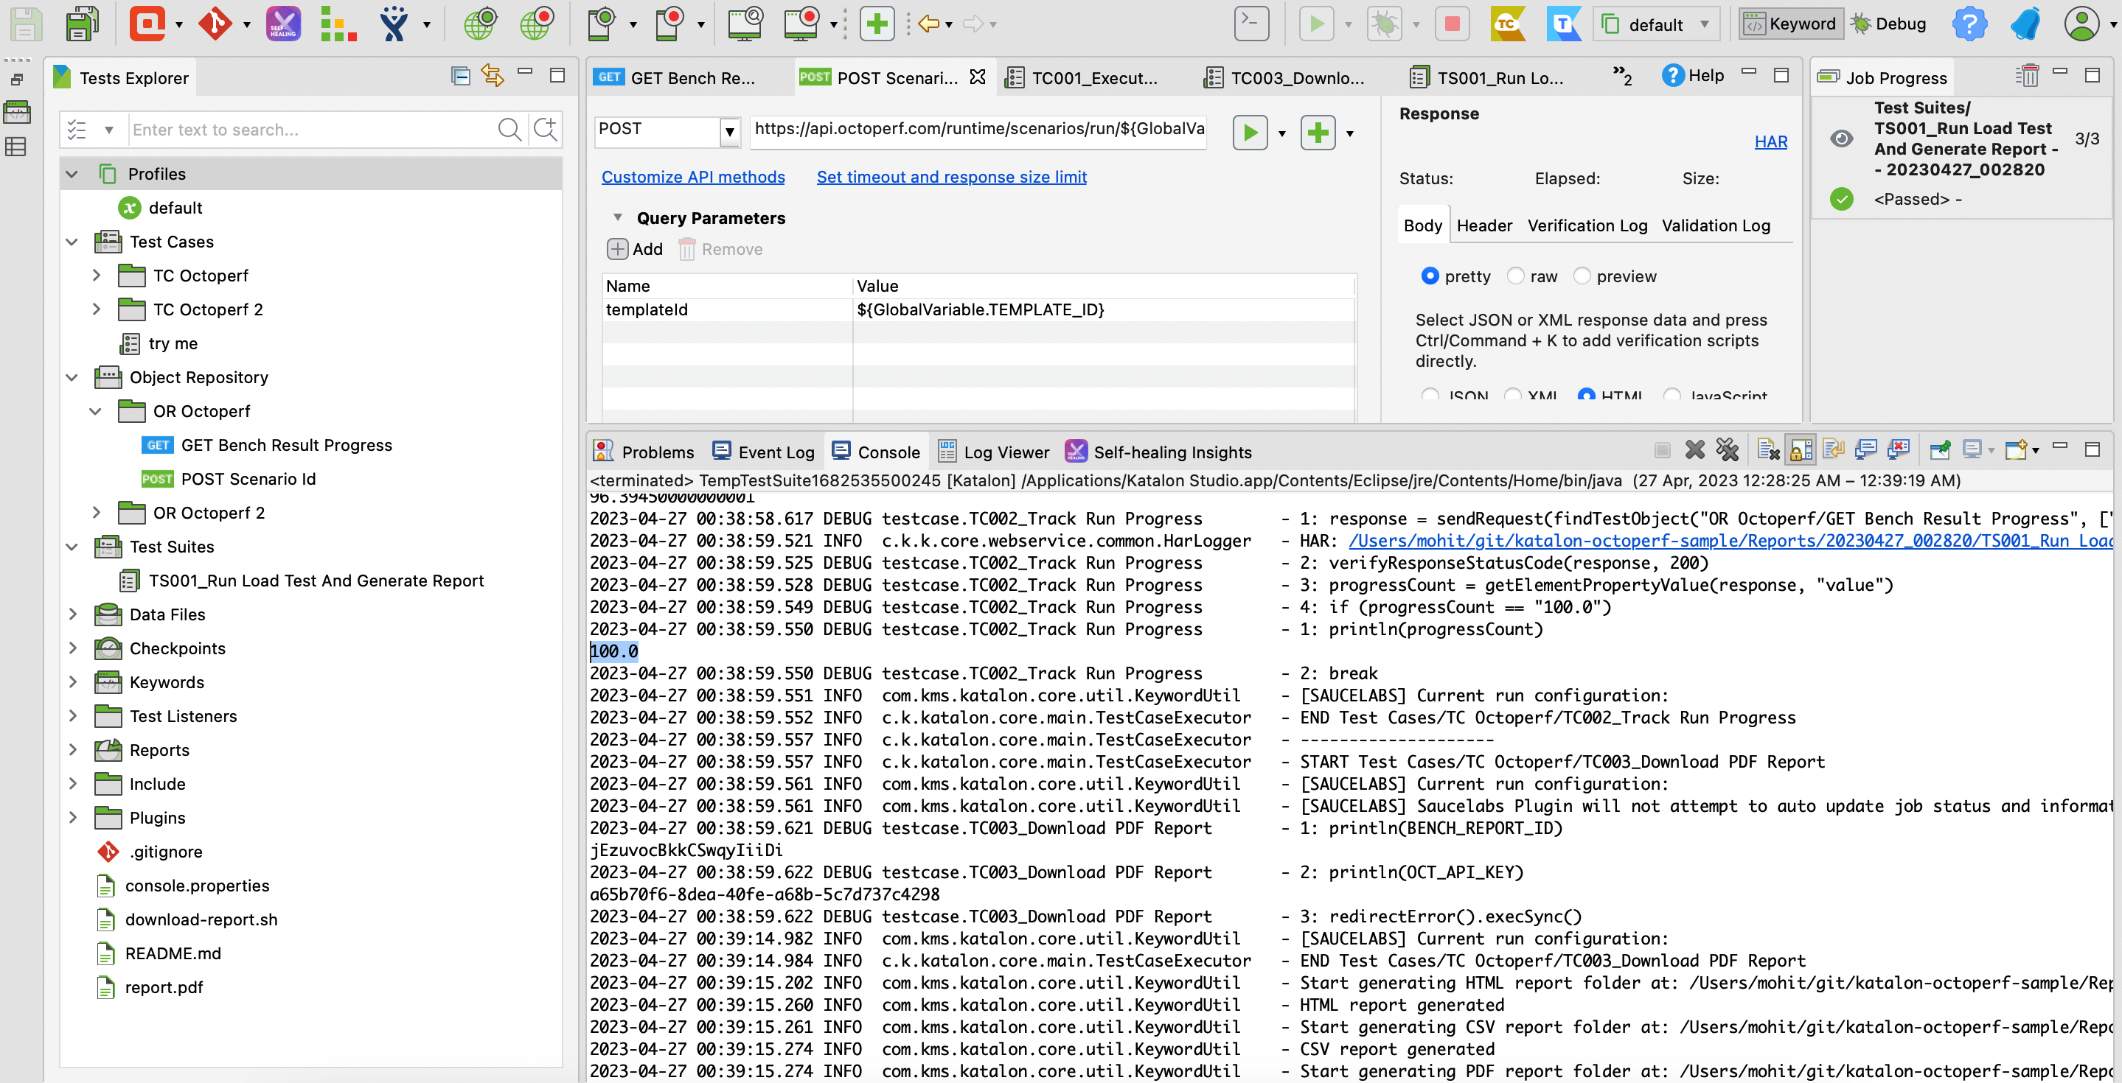2122x1083 pixels.
Task: Click the search magnifier in Tests Explorer
Action: [509, 129]
